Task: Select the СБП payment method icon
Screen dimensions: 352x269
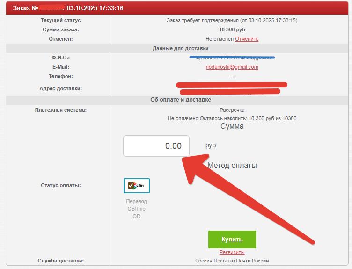Action: [136, 186]
